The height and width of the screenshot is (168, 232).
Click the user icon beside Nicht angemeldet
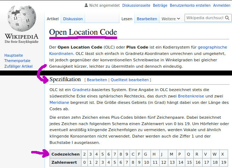pos(86,5)
